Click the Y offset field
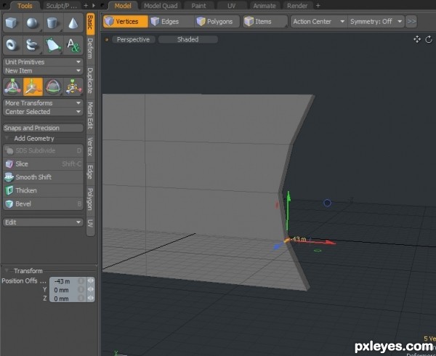The width and height of the screenshot is (436, 356). point(68,290)
